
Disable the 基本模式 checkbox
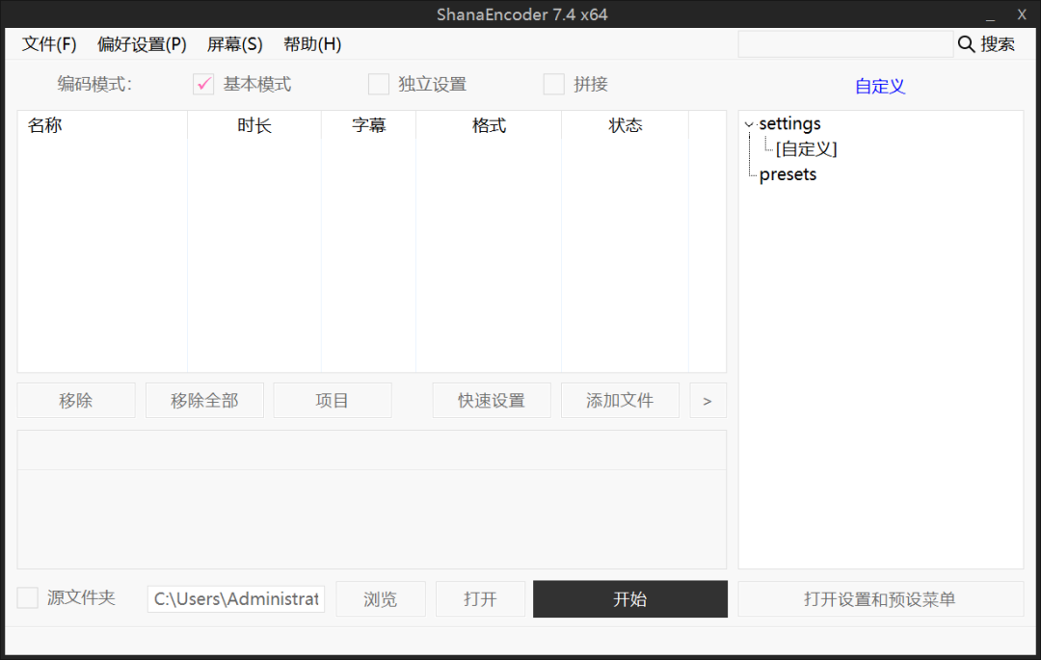pos(202,84)
